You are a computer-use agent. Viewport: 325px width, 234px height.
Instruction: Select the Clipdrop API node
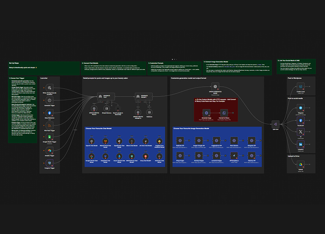pyautogui.click(x=252, y=156)
